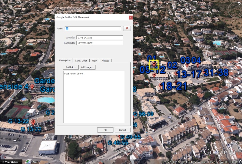Cancel the Edit Placemark dialog
Image resolution: width=242 pixels, height=164 pixels.
coord(122,130)
